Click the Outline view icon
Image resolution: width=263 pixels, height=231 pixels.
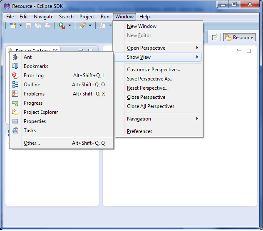point(15,84)
